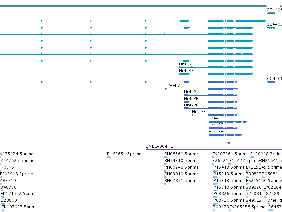The height and width of the screenshot is (212, 282).
Task: Open the 348750 feature label
Action: pyautogui.click(x=9, y=187)
